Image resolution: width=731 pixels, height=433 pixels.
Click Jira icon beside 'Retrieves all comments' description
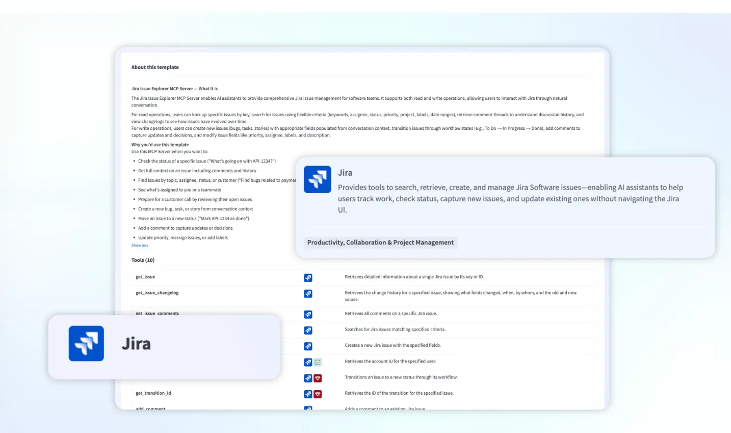[308, 314]
